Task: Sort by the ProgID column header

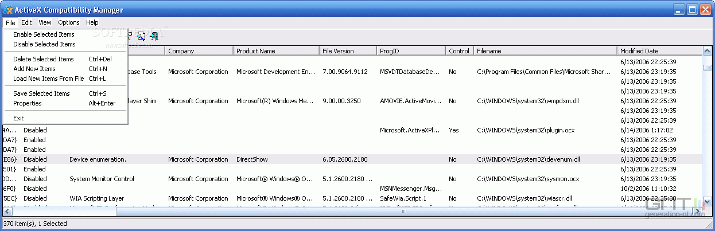Action: pos(411,51)
